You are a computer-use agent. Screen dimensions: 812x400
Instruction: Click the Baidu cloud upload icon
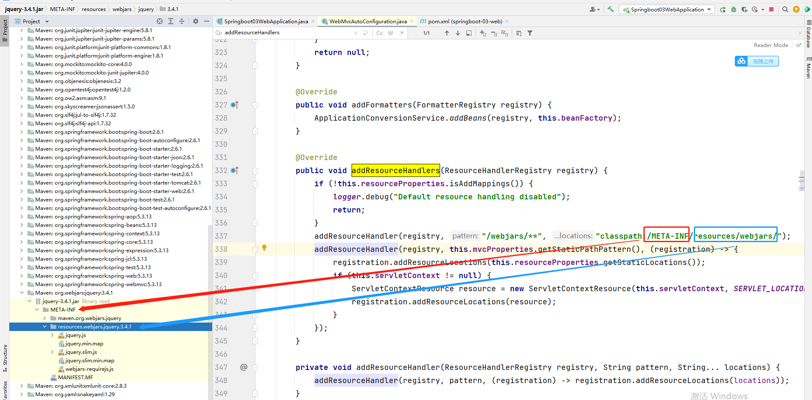[x=742, y=61]
